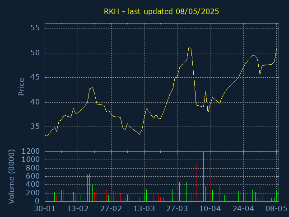Image resolution: width=289 pixels, height=217 pixels.
Task: Click the price tick label 55
Action: click(x=35, y=28)
